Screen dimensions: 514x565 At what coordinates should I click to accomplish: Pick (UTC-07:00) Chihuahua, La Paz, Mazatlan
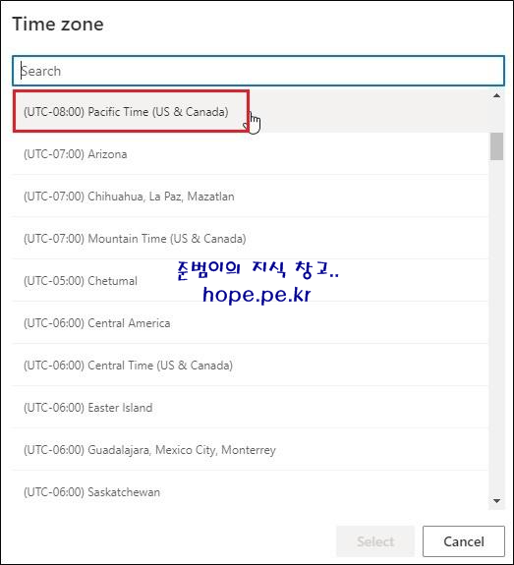click(251, 196)
